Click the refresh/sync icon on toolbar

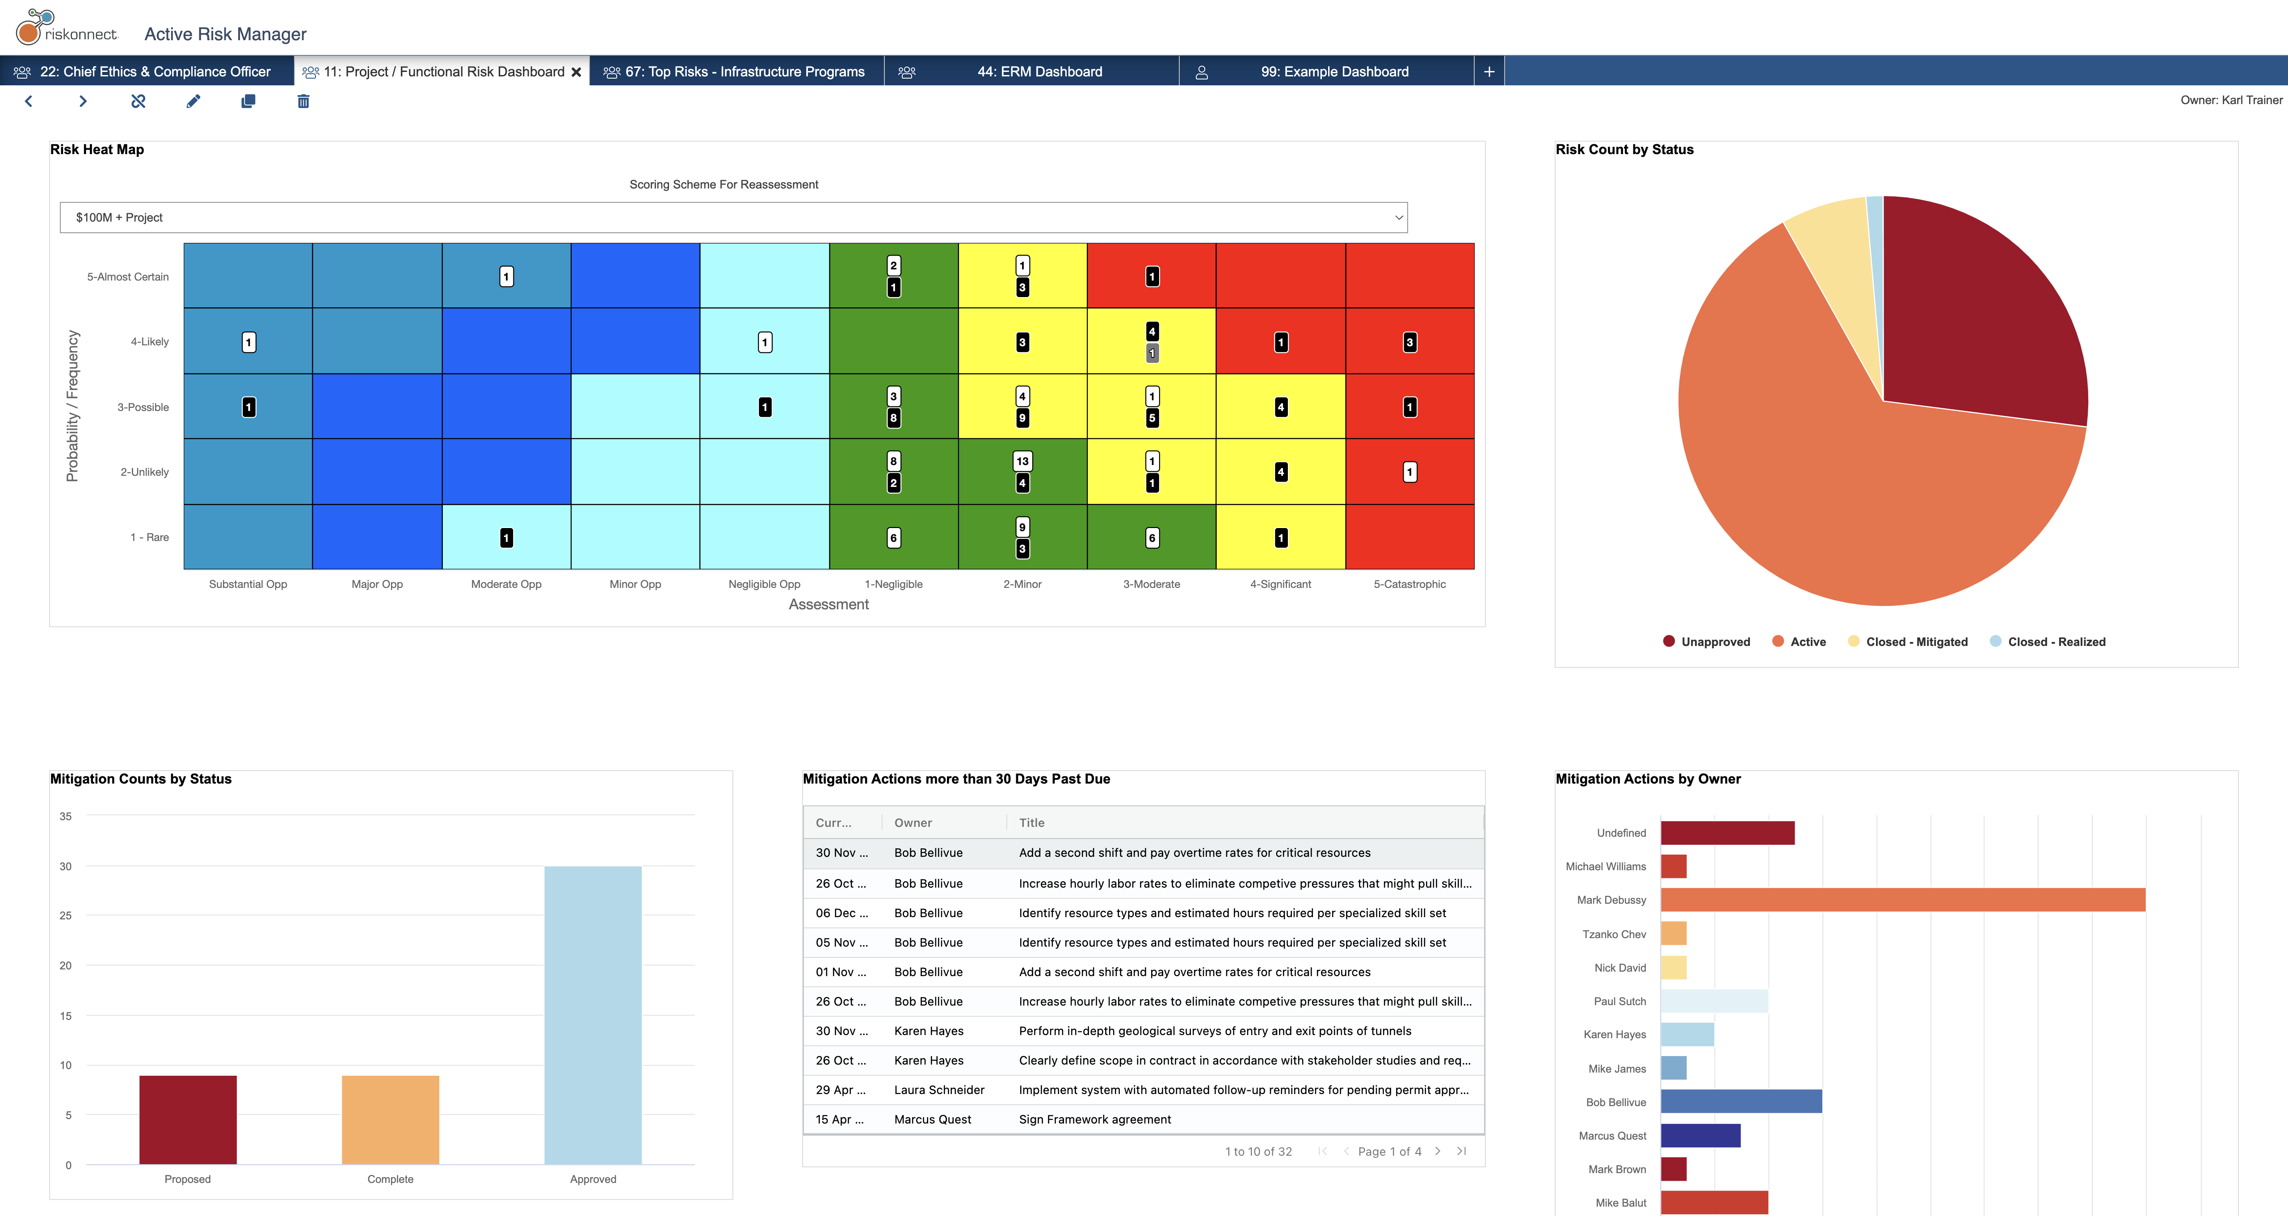138,101
